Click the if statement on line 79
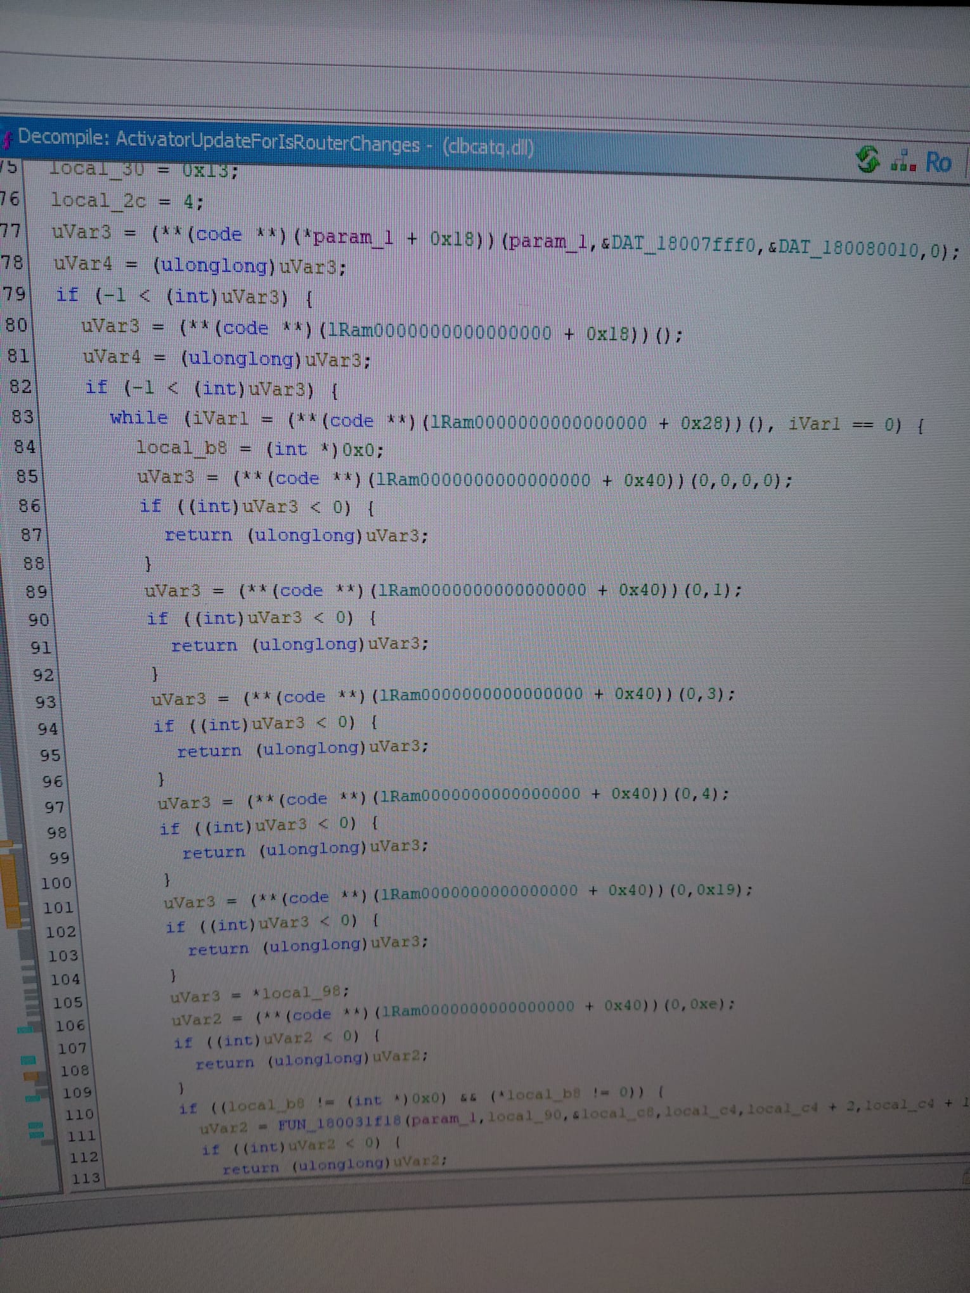970x1293 pixels. point(184,296)
